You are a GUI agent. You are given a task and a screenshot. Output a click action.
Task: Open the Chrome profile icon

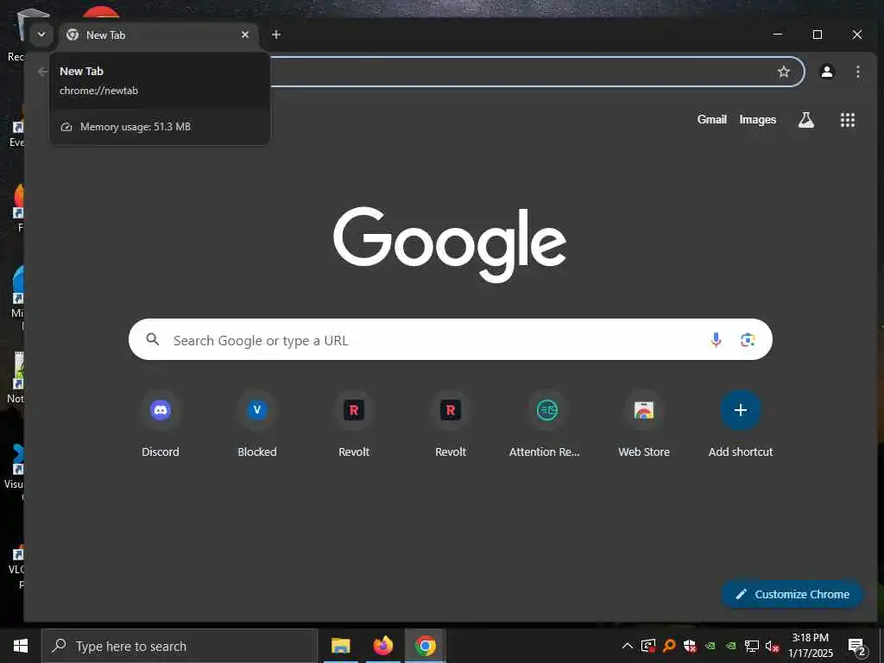point(827,72)
